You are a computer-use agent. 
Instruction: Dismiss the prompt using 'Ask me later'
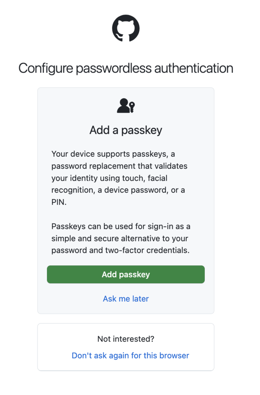point(126,299)
